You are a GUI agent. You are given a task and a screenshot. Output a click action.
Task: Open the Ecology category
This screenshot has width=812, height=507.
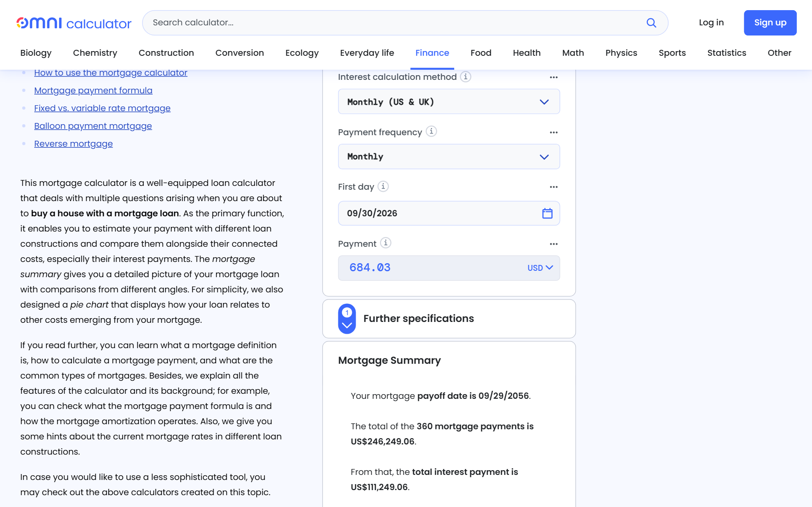pyautogui.click(x=302, y=53)
